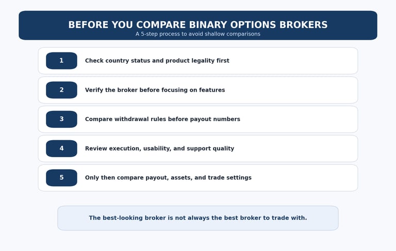Click the number 5 step badge

coord(61,178)
